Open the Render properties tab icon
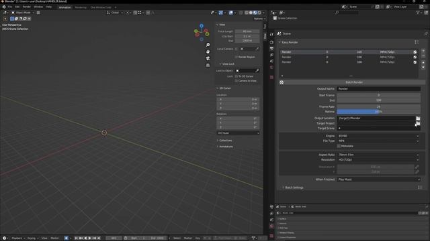Image resolution: width=430 pixels, height=241 pixels. (271, 42)
